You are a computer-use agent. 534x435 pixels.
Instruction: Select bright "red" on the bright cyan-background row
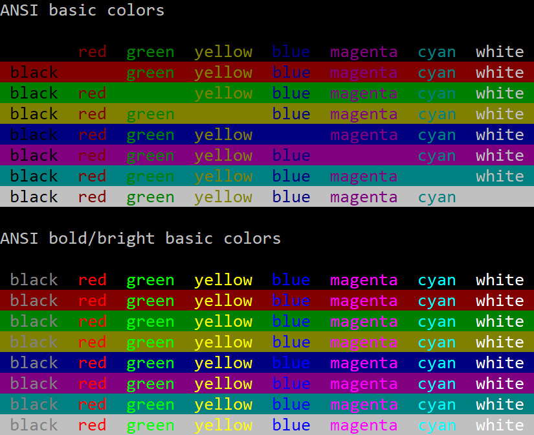coord(92,405)
